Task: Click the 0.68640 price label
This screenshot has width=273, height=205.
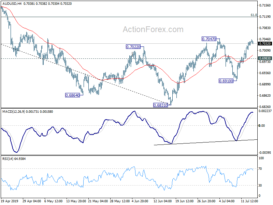Action: tap(72, 95)
